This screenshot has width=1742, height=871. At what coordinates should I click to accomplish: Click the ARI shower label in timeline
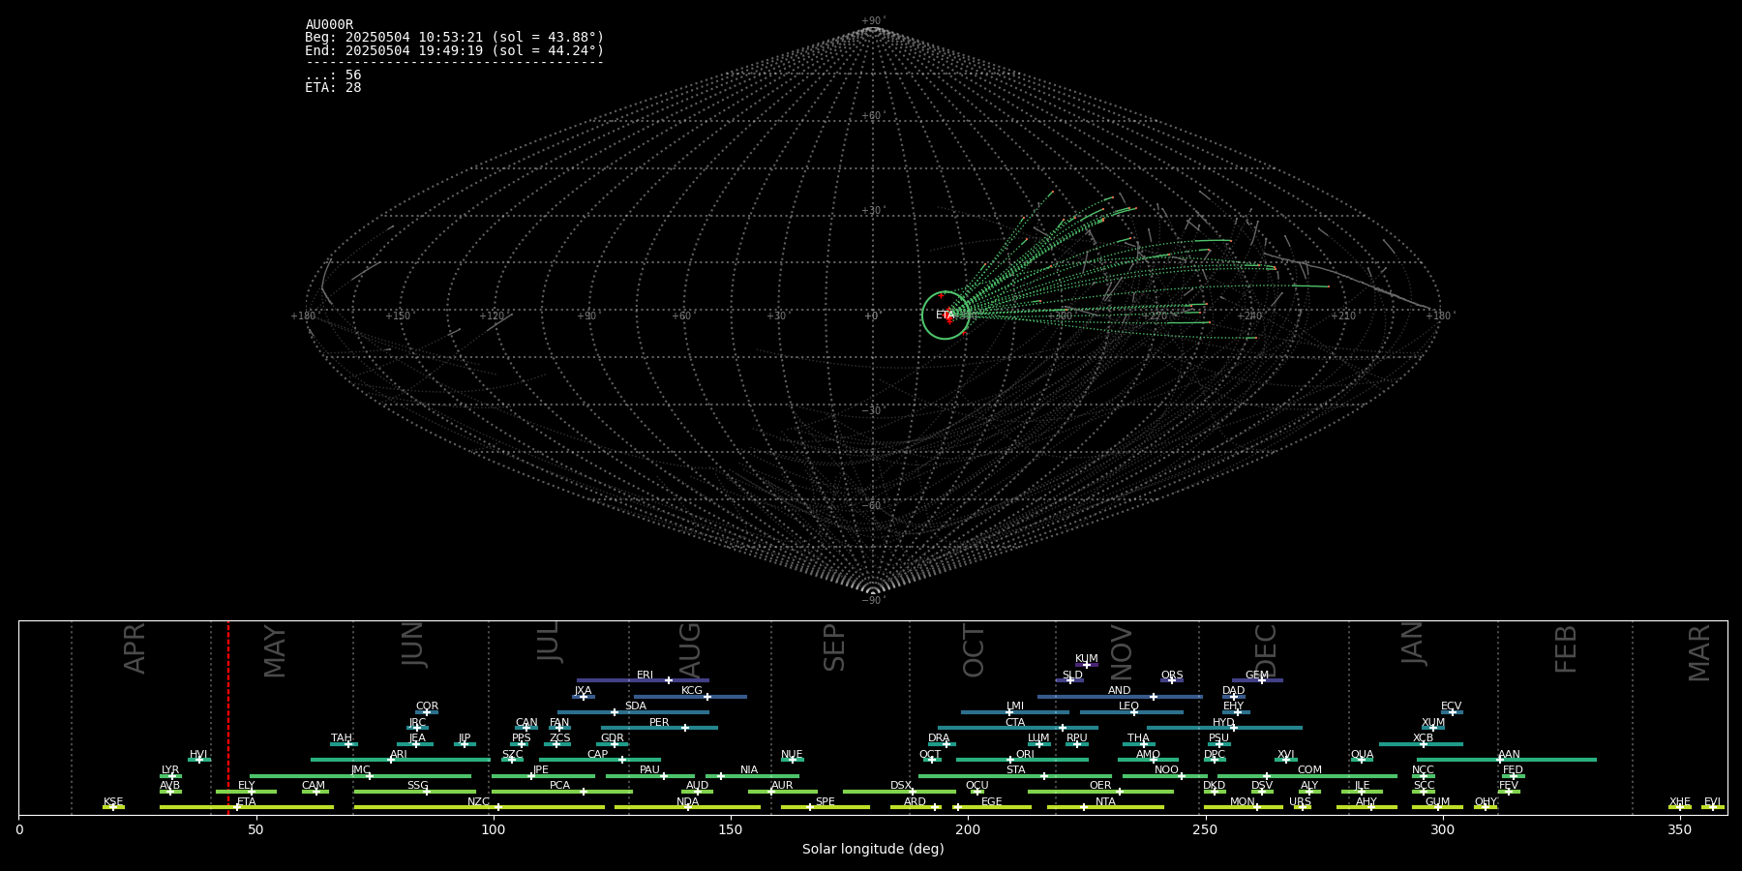pyautogui.click(x=398, y=755)
